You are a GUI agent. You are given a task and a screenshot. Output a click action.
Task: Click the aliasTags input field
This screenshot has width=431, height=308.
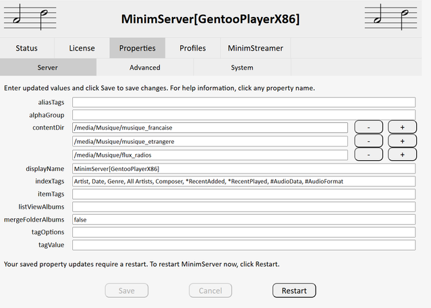click(243, 102)
